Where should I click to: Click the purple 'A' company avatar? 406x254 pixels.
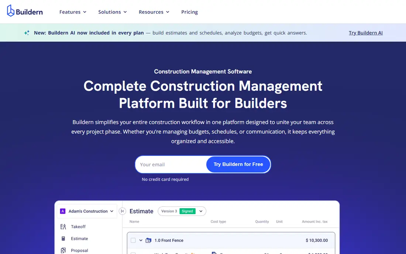[63, 211]
